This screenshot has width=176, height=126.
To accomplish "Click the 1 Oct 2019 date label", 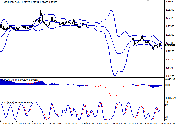I will pyautogui.click(x=6, y=124).
